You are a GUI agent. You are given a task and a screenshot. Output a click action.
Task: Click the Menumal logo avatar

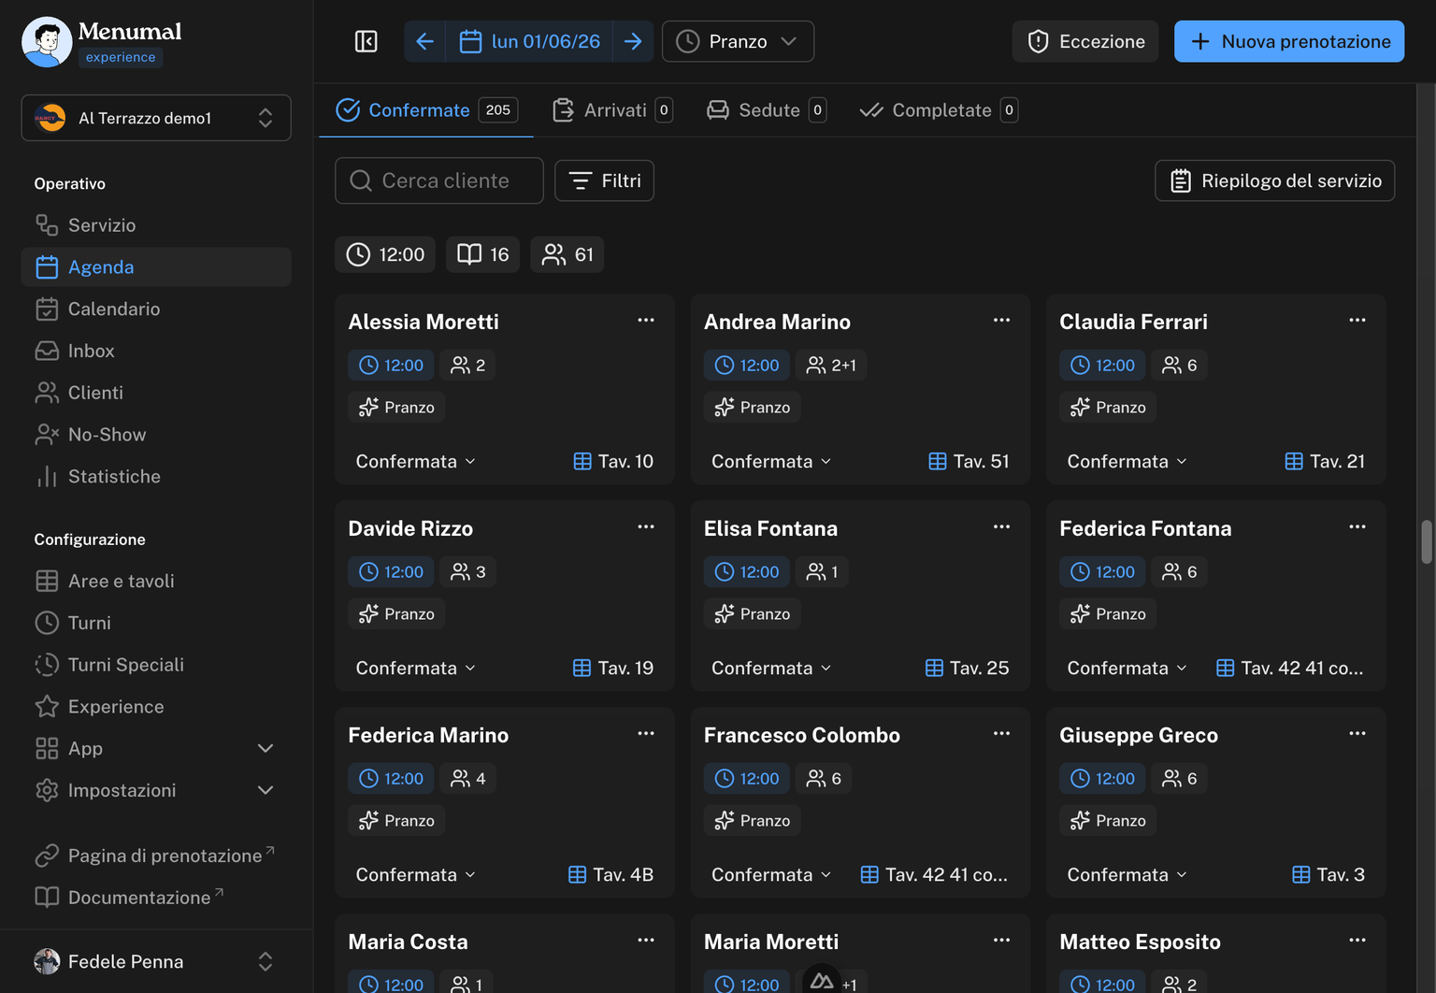pos(47,41)
